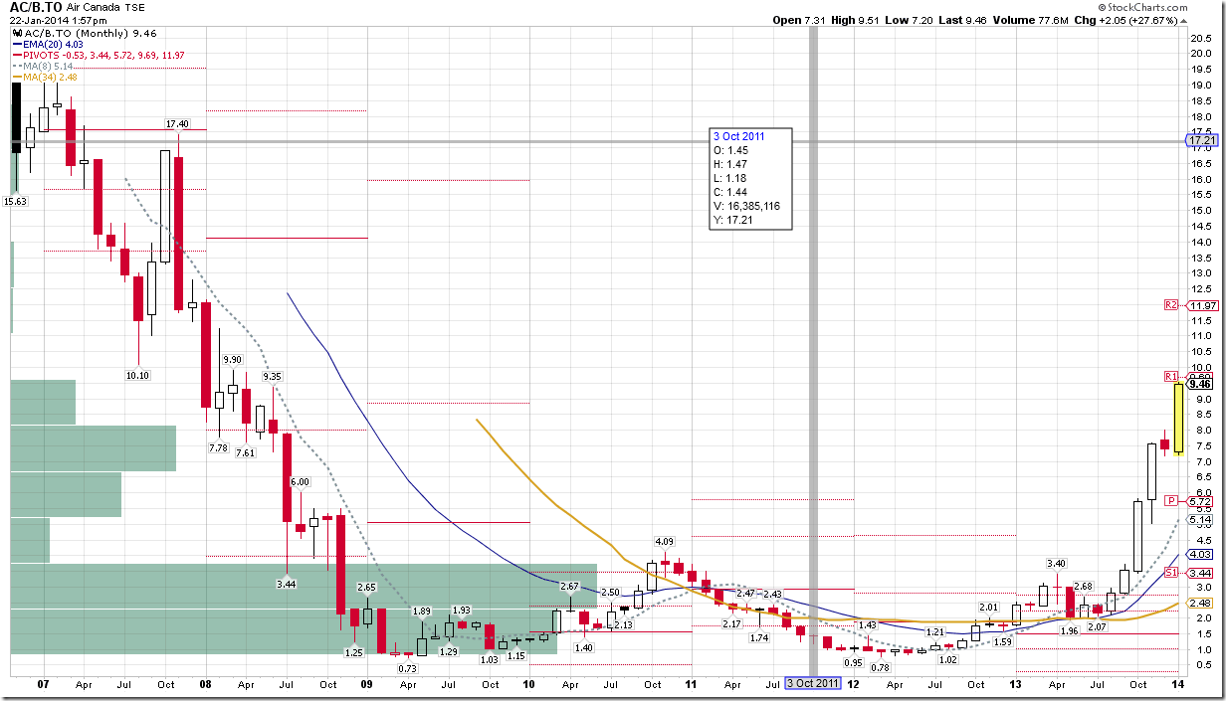Click the V: 16,385,116 tooltip row
The width and height of the screenshot is (1226, 701).
(x=745, y=206)
